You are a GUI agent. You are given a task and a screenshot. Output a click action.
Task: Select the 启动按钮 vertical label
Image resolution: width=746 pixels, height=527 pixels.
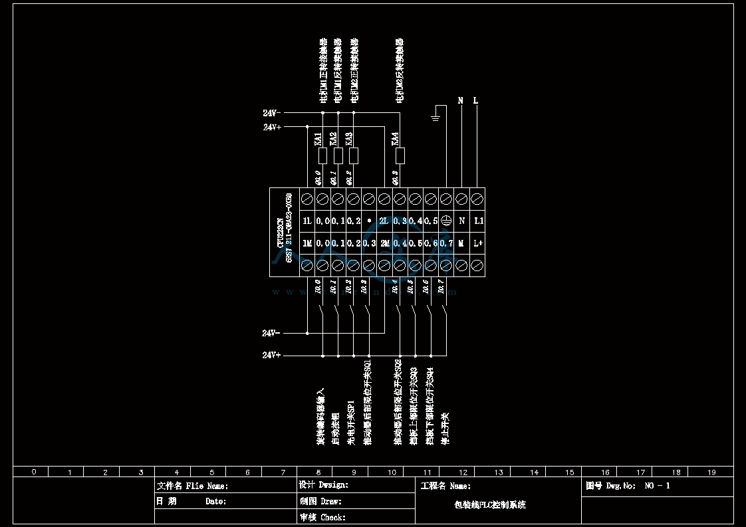336,429
